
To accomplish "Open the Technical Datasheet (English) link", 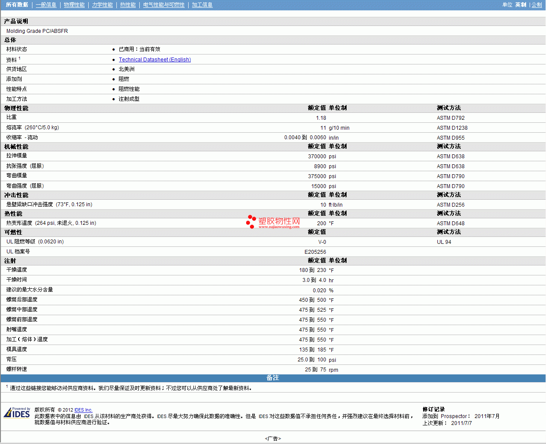I will (x=154, y=60).
